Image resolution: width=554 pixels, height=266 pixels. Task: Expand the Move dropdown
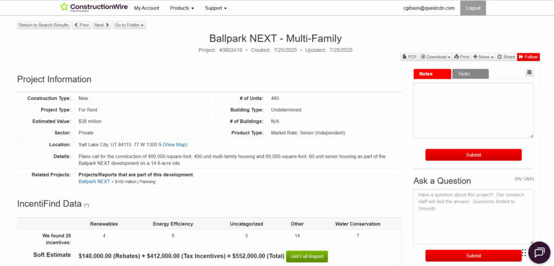point(483,57)
